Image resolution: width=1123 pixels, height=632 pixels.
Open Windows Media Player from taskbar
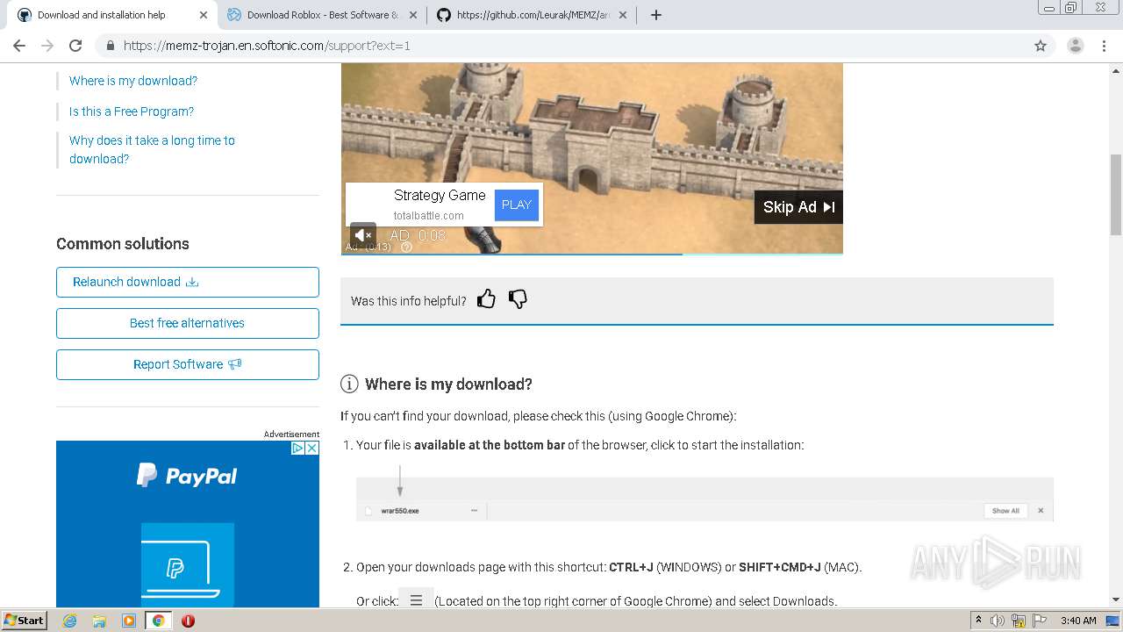[129, 621]
